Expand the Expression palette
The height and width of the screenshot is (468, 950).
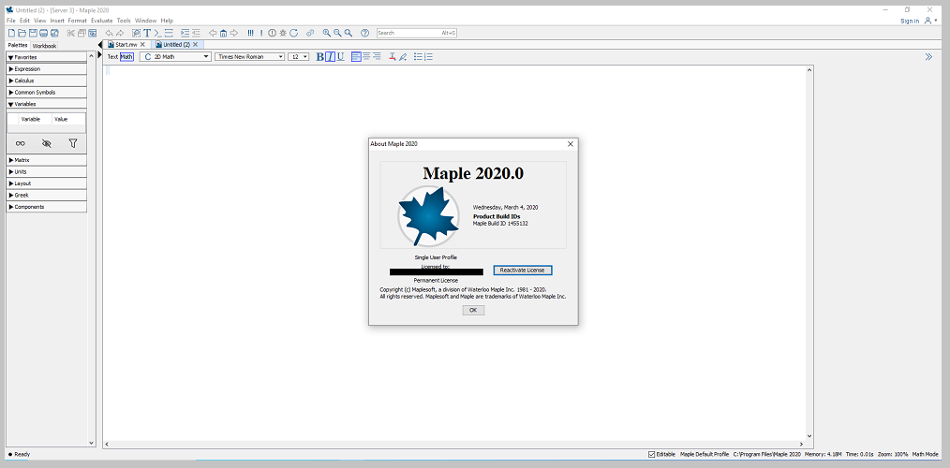47,69
